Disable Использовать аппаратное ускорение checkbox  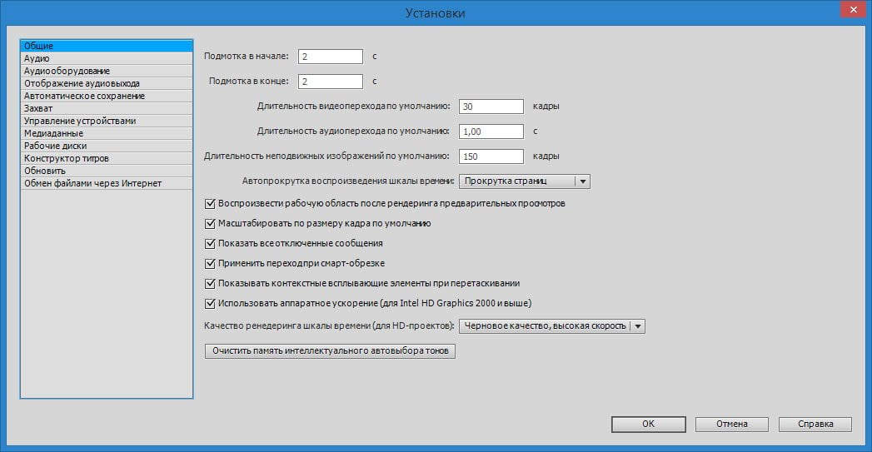click(210, 304)
